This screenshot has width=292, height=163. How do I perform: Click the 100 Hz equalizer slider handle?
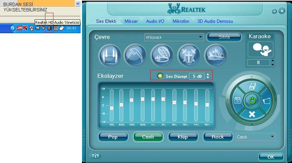tap(112, 108)
